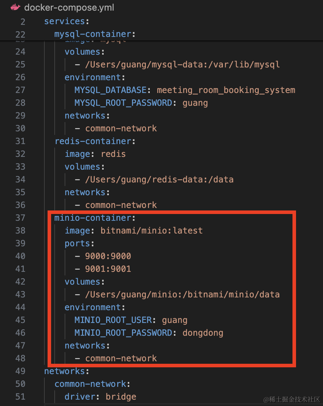
Task: Click the MINIO_ROOT_PASSWORD key
Action: pos(123,333)
